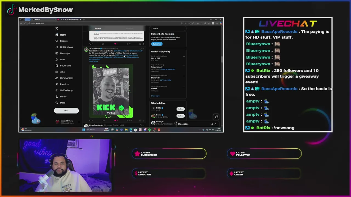351x197 pixels.
Task: Click the Windows Start button
Action: click(84, 130)
